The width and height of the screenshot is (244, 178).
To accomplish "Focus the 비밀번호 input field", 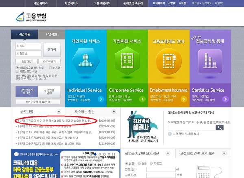I will pos(28,53).
